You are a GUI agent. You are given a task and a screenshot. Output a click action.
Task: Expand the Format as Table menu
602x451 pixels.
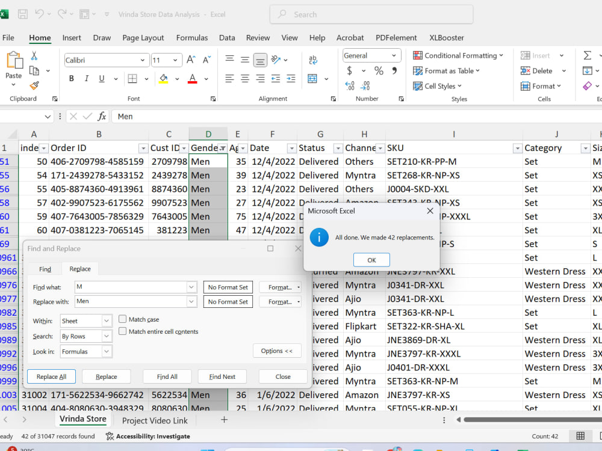[x=447, y=70]
